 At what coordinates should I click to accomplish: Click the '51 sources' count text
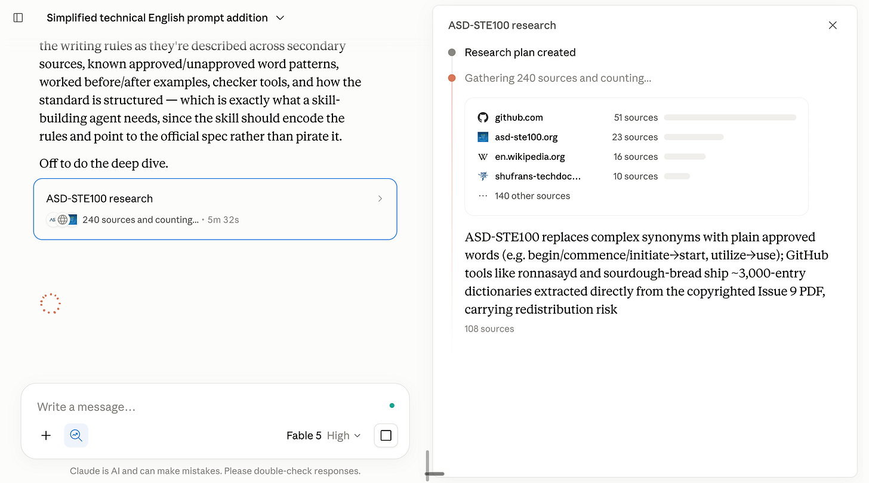pos(636,117)
